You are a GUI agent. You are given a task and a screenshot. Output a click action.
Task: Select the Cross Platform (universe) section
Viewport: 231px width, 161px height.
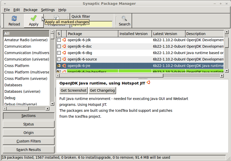[x=26, y=79]
